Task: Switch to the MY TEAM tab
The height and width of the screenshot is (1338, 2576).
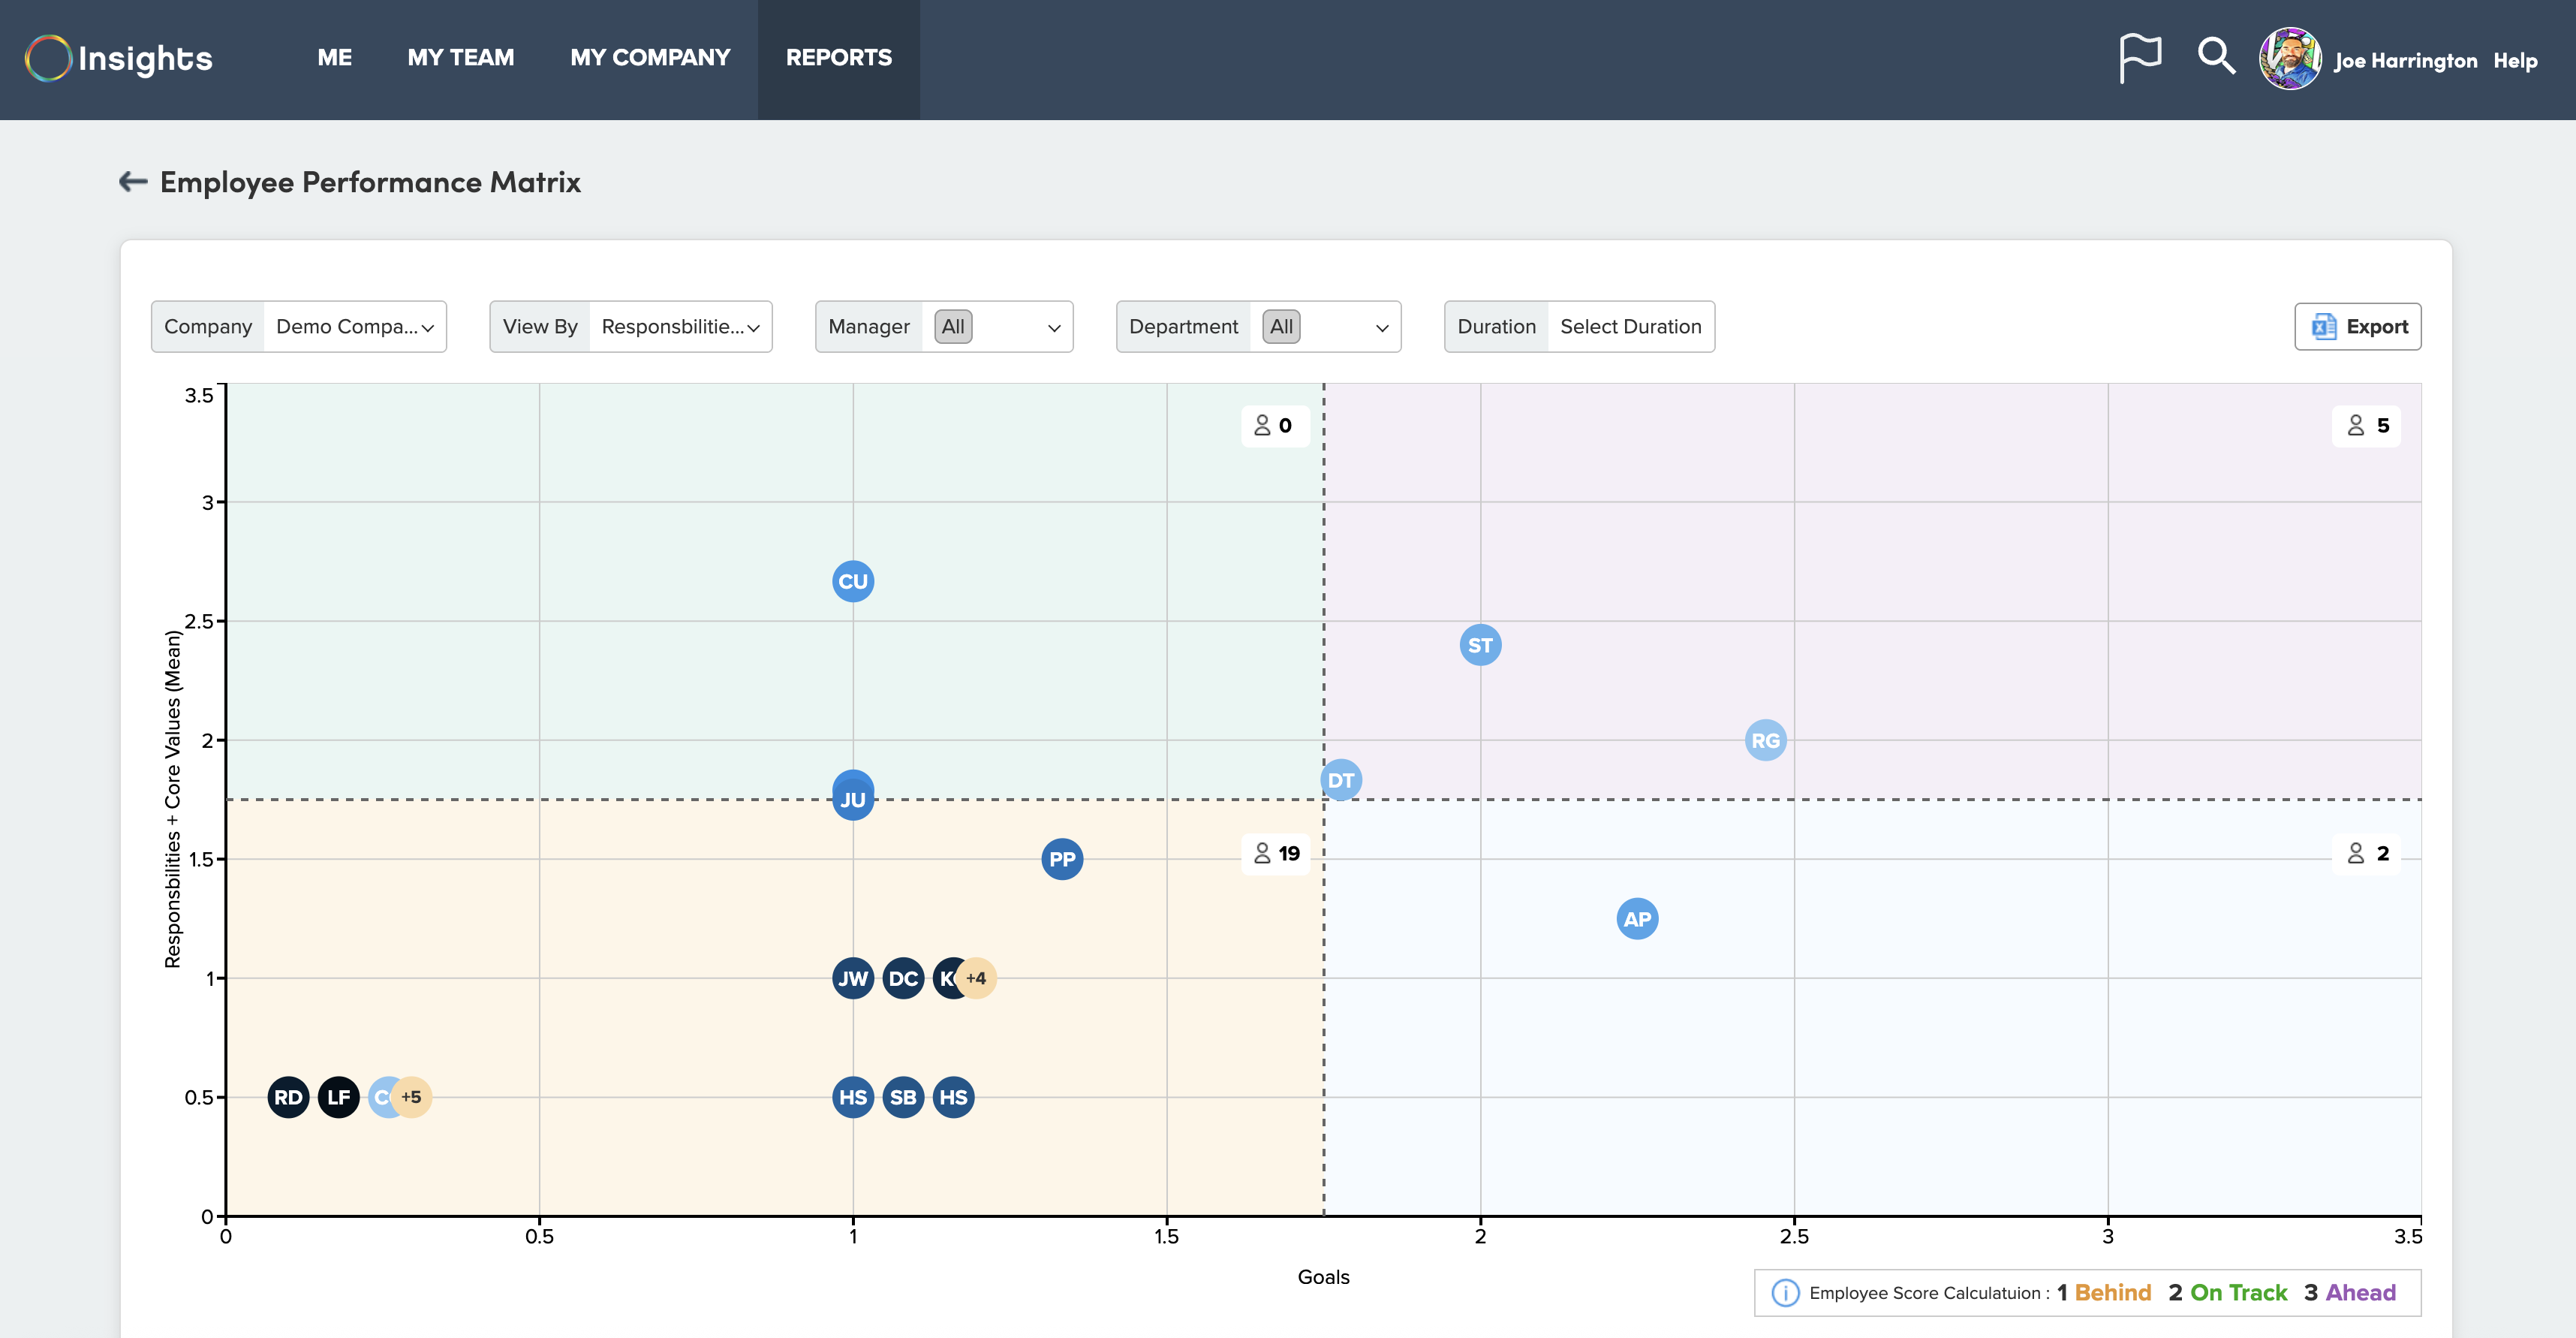Action: [x=461, y=57]
